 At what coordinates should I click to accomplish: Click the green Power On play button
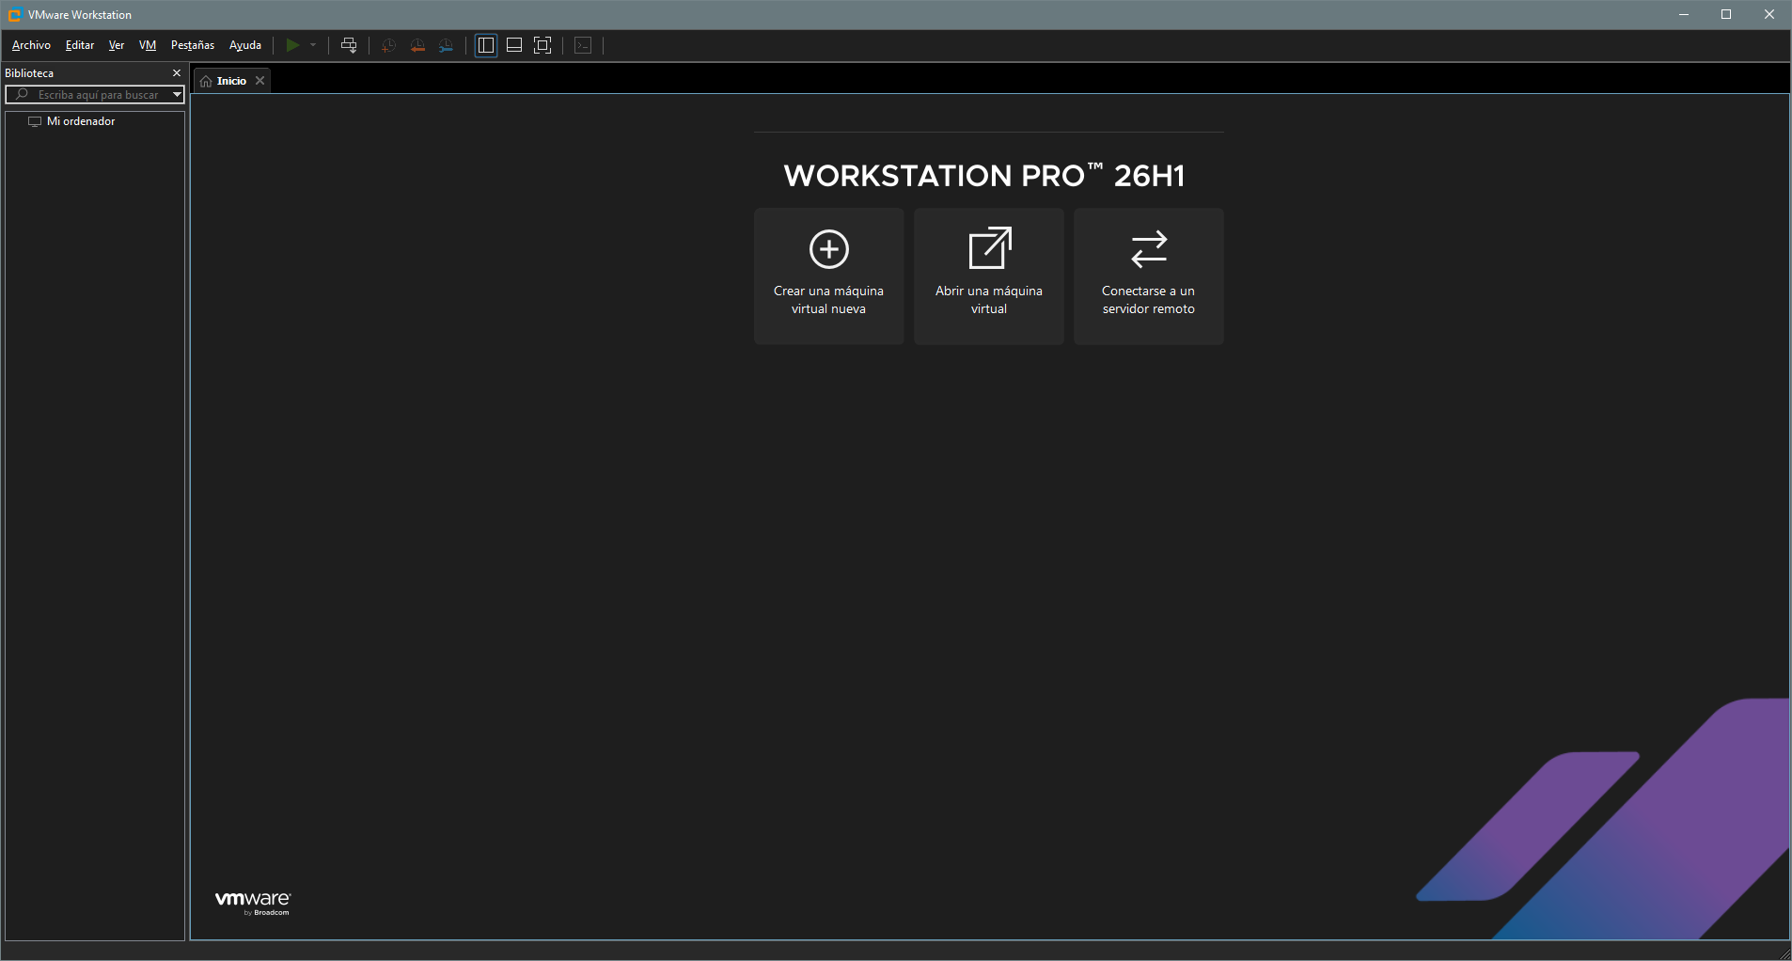[292, 45]
